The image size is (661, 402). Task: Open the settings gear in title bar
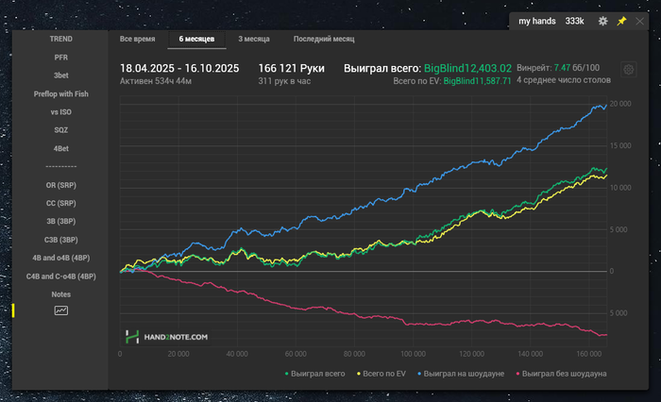pyautogui.click(x=602, y=21)
